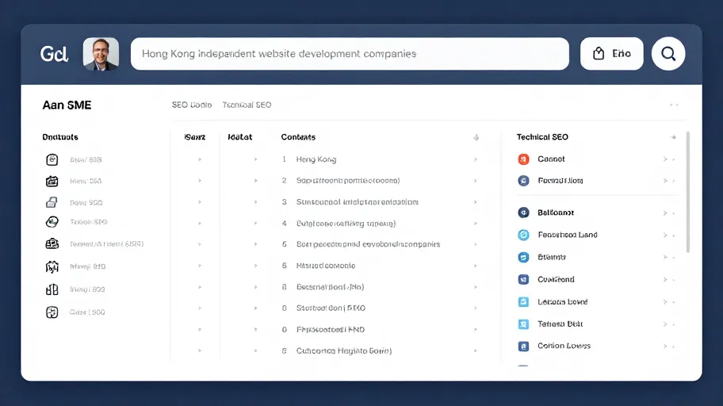Expand the Balfoonnt row chevron
Image resolution: width=723 pixels, height=406 pixels.
pos(665,213)
